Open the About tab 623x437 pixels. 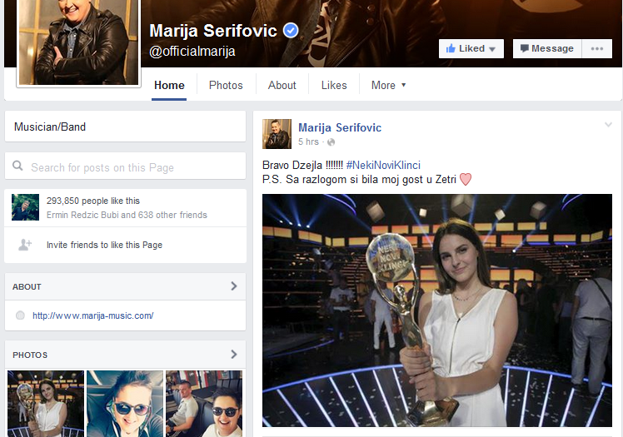point(282,85)
